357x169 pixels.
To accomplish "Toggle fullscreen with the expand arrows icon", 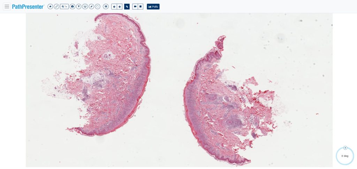I will tap(56, 7).
